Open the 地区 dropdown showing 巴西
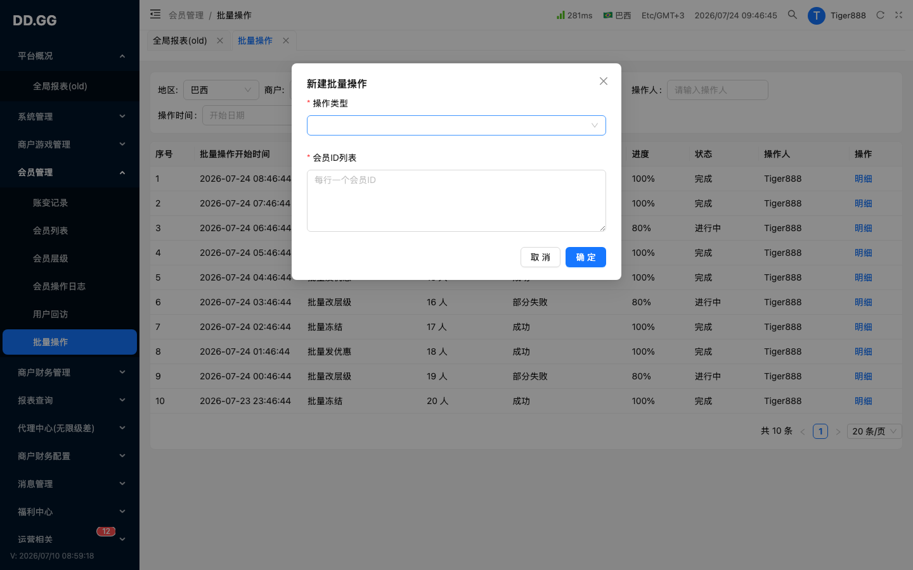This screenshot has width=913, height=570. 221,90
